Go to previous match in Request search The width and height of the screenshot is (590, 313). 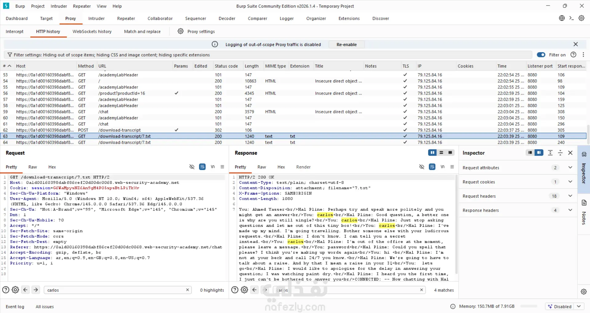(x=26, y=290)
